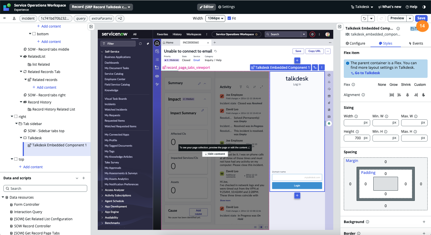Open the Preview options dropdown arrow

pos(410,18)
